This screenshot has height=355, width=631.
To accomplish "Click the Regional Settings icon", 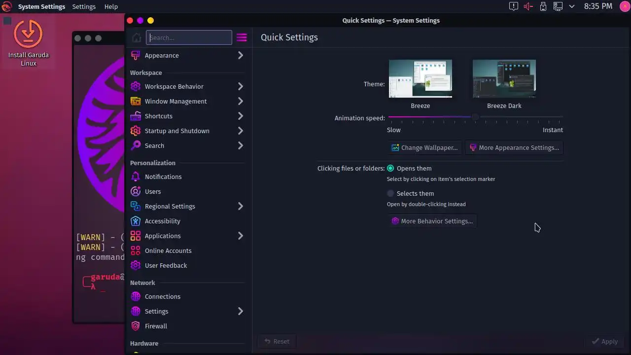I will click(135, 206).
